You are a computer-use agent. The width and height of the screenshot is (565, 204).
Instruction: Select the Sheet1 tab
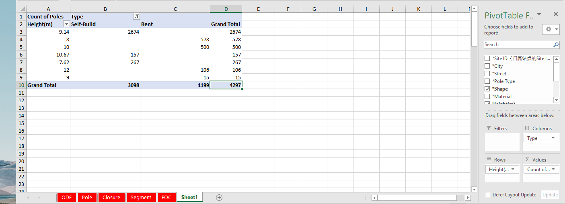pos(189,197)
